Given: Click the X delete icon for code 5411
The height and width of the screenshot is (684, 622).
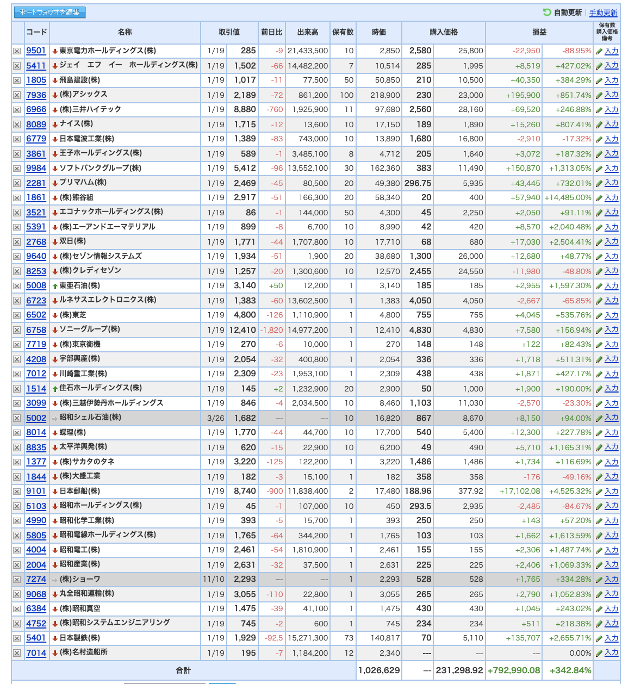Looking at the screenshot, I should 17,66.
